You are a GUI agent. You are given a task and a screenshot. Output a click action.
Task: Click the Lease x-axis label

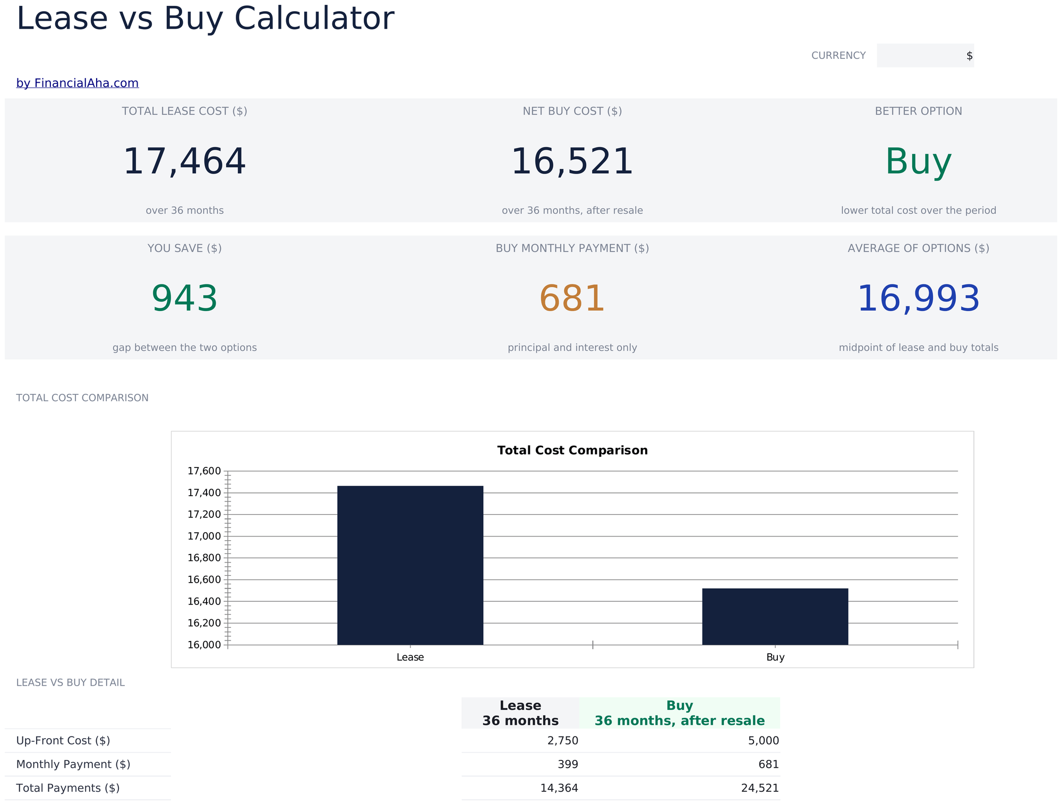click(x=410, y=657)
